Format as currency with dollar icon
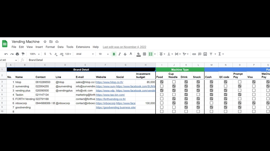 pyautogui.click(x=45, y=54)
